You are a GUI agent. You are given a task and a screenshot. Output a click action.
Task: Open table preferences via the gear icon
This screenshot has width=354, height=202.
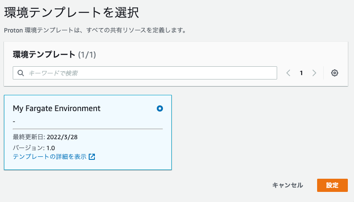pos(334,73)
